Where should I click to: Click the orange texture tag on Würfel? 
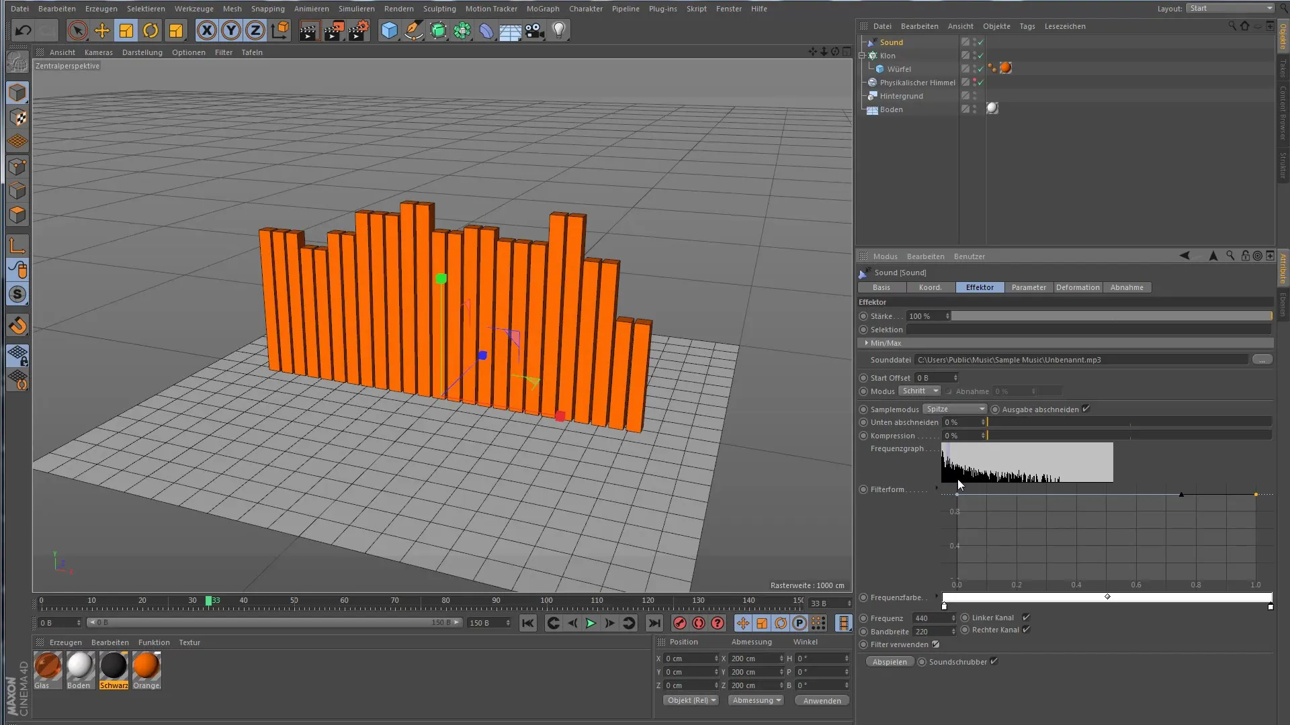pyautogui.click(x=1006, y=68)
